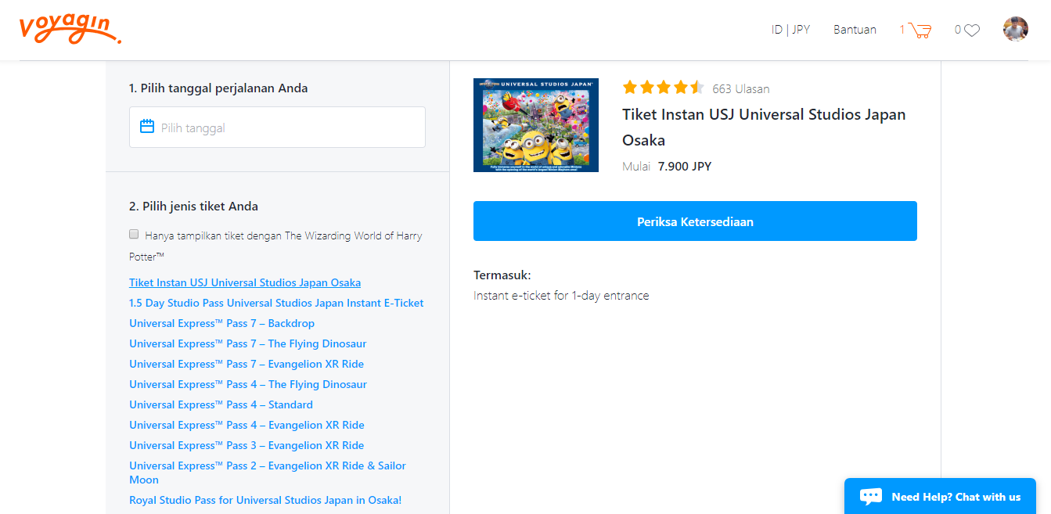Choose Express Pass 2 Evangelion & Sailor Moon

[267, 466]
